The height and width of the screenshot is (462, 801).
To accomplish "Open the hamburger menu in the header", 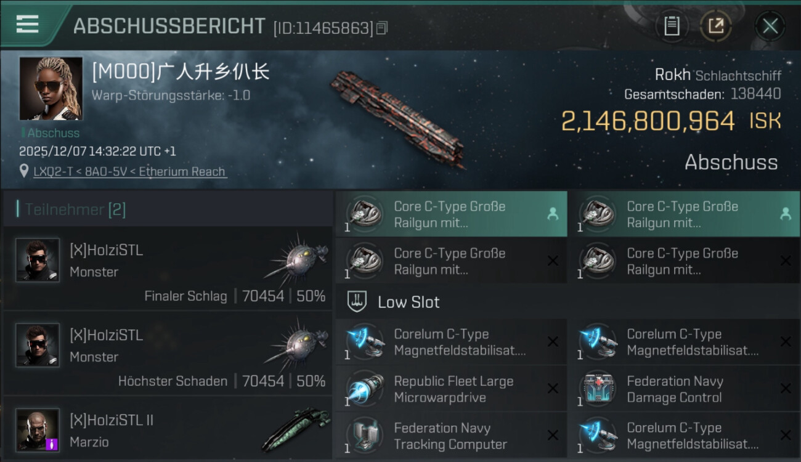I will pyautogui.click(x=27, y=25).
